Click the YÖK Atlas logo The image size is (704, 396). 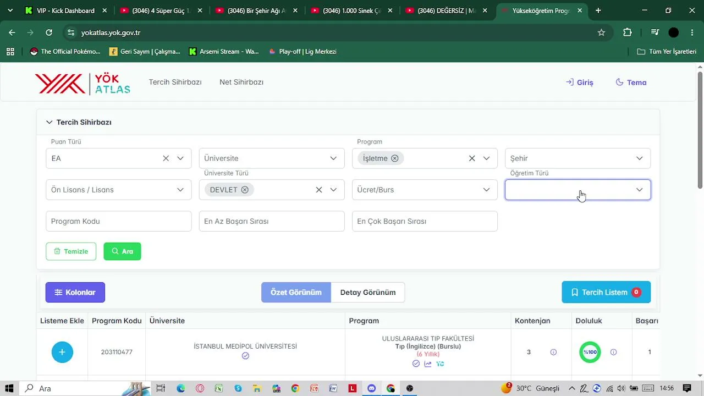pos(82,84)
